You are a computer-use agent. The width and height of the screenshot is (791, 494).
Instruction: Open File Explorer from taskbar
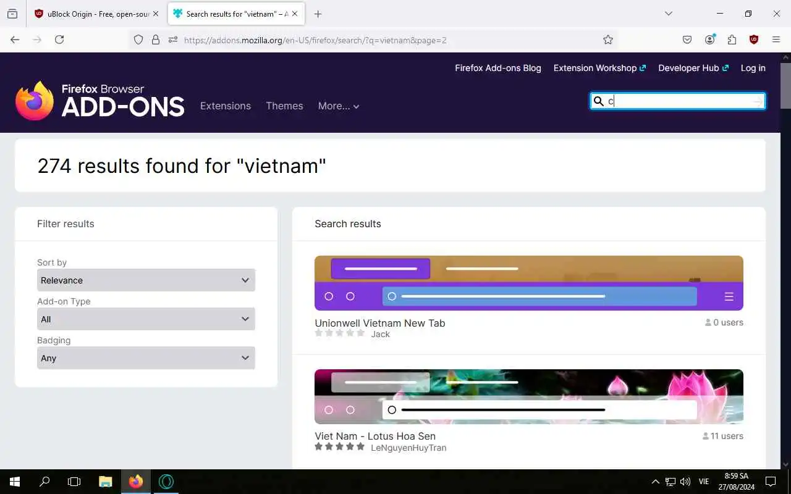105,482
